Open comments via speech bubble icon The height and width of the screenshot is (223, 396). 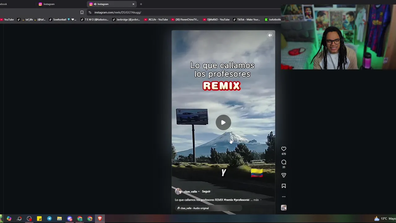284,162
